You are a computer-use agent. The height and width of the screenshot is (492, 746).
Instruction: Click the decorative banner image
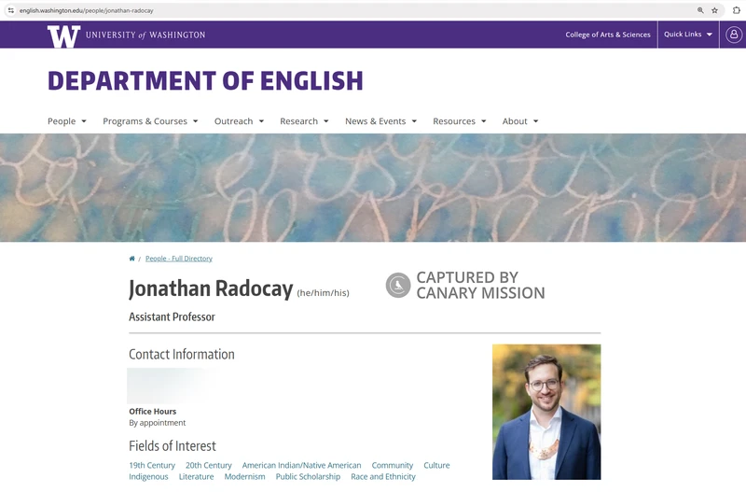373,188
